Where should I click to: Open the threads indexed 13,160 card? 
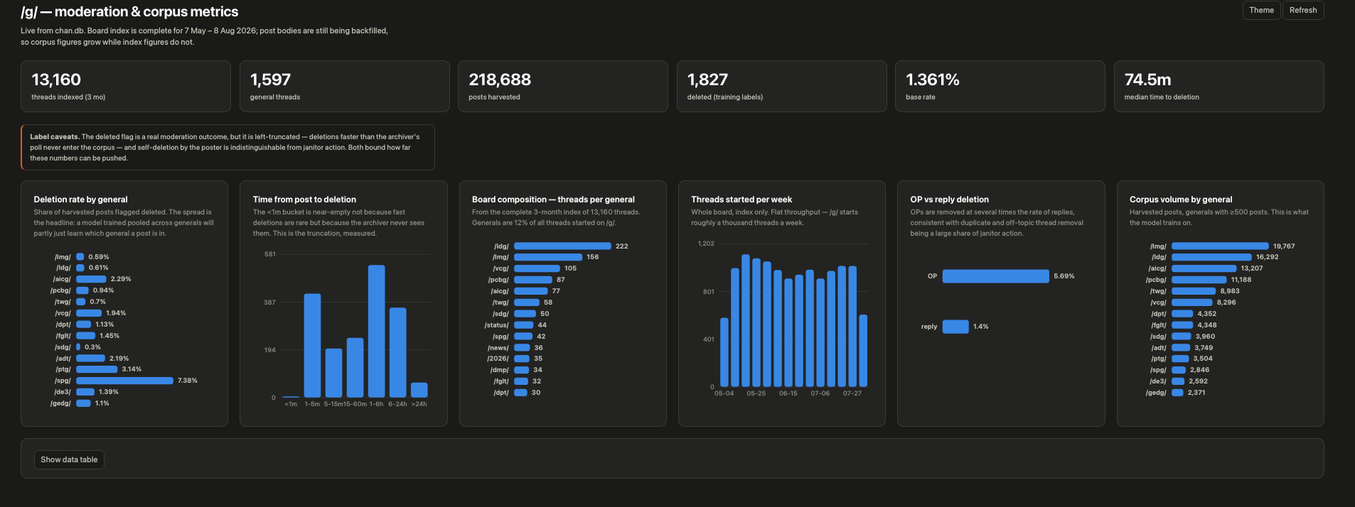[x=126, y=86]
